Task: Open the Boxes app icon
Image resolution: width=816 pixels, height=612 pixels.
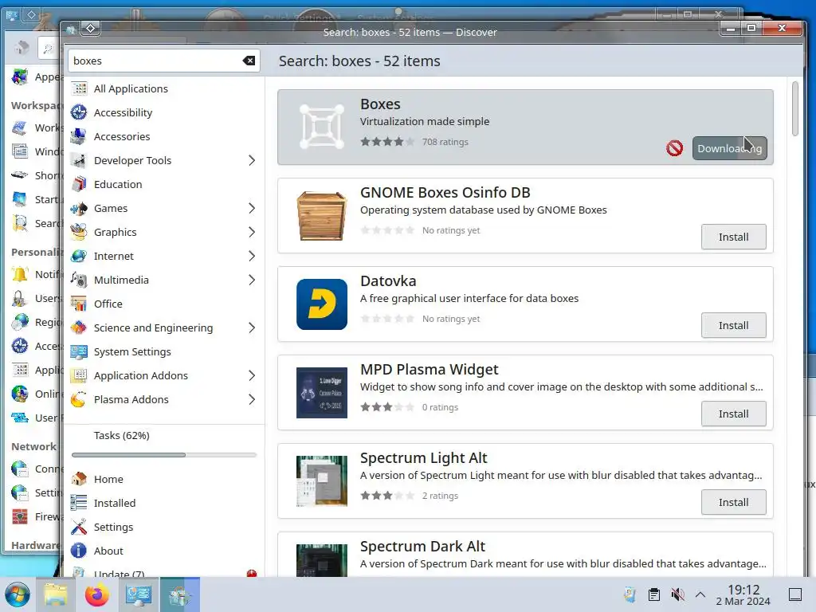Action: pos(322,127)
